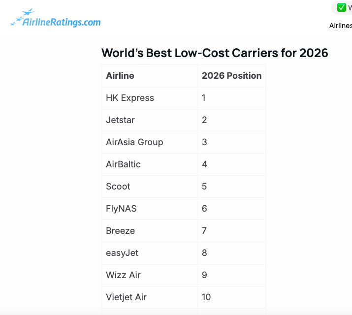Click the World's Best Low-Cost Carriers heading

[x=215, y=53]
